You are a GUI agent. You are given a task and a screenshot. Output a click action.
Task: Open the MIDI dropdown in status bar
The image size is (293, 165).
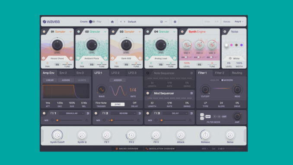point(205,149)
